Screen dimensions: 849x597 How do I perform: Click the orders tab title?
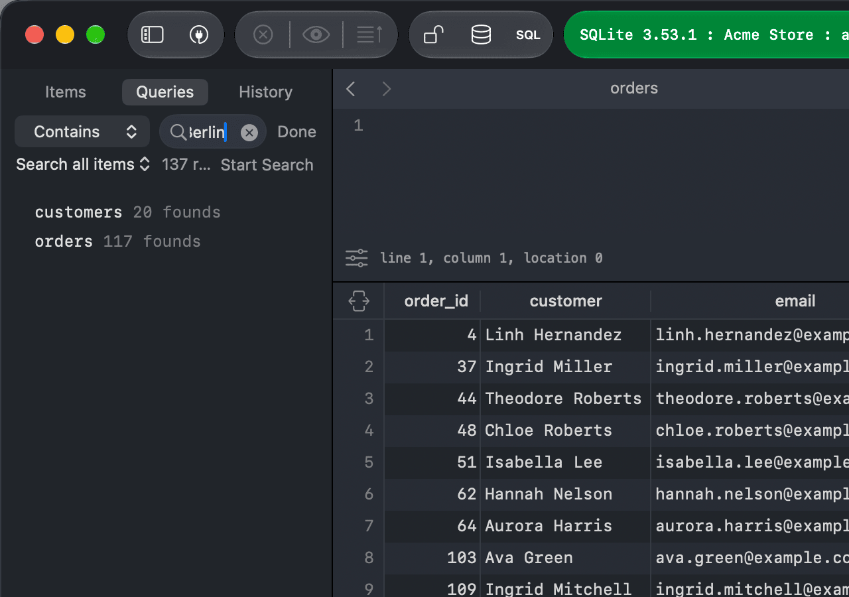click(634, 88)
